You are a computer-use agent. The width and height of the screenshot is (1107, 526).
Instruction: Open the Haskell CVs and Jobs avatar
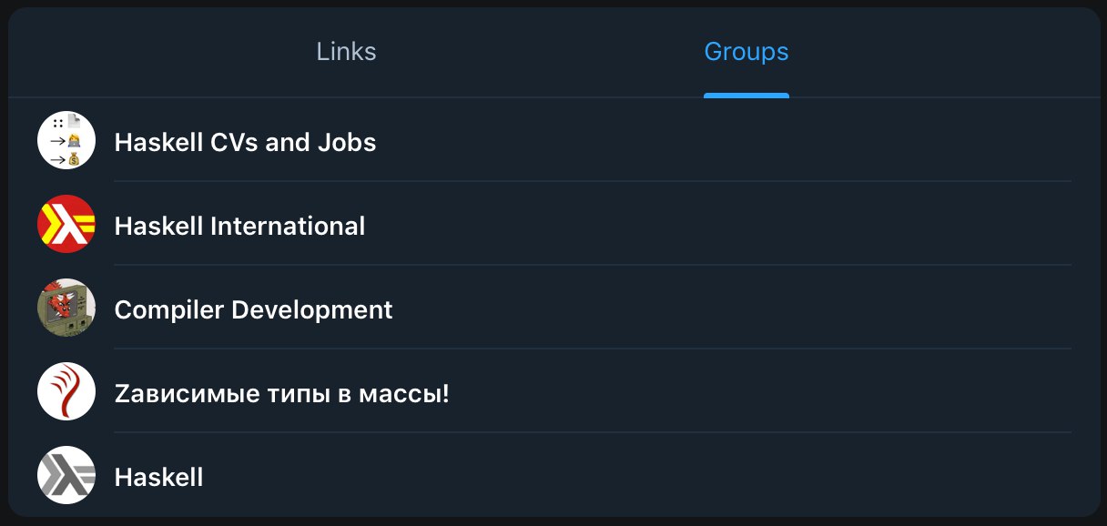tap(66, 140)
